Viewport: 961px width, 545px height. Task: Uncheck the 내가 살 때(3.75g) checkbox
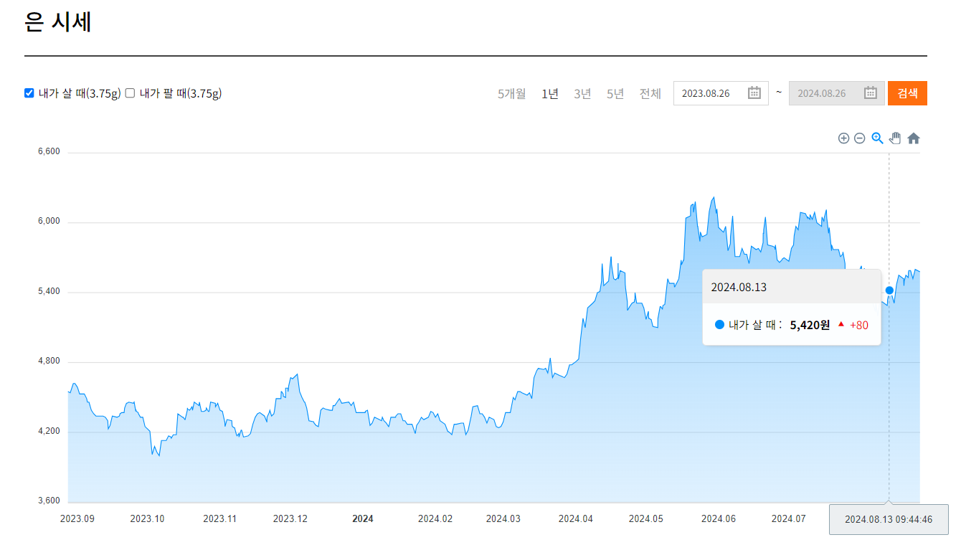pyautogui.click(x=29, y=93)
